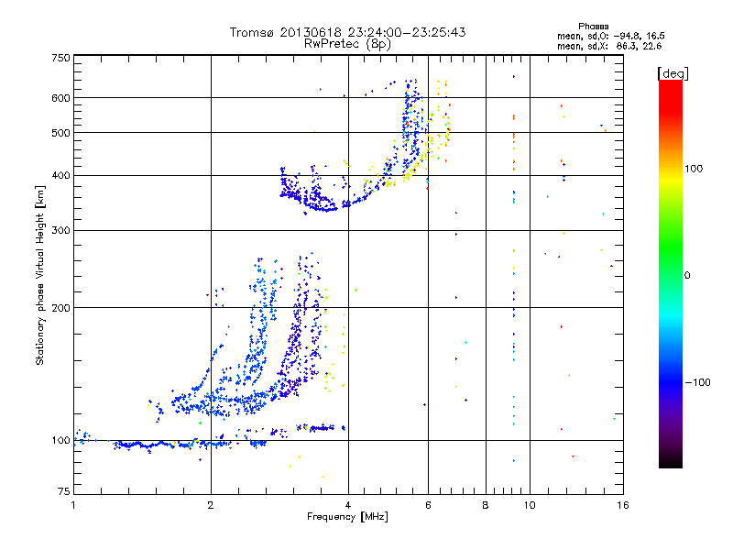Click the 'Phases' header text
This screenshot has height=550, width=733.
(593, 27)
